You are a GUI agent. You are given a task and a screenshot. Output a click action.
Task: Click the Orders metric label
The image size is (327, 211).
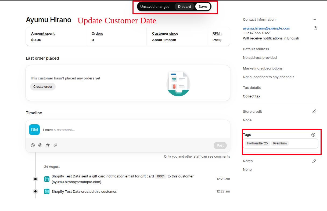[x=97, y=34]
